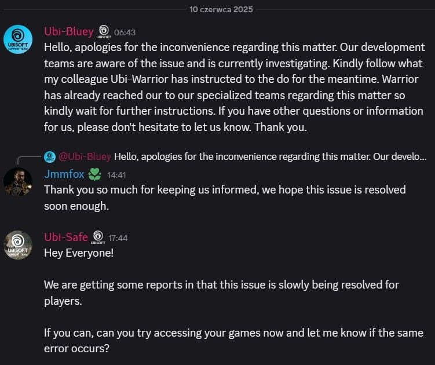Jump to the quoted message from reply preview
The image size is (435, 365).
[x=270, y=157]
